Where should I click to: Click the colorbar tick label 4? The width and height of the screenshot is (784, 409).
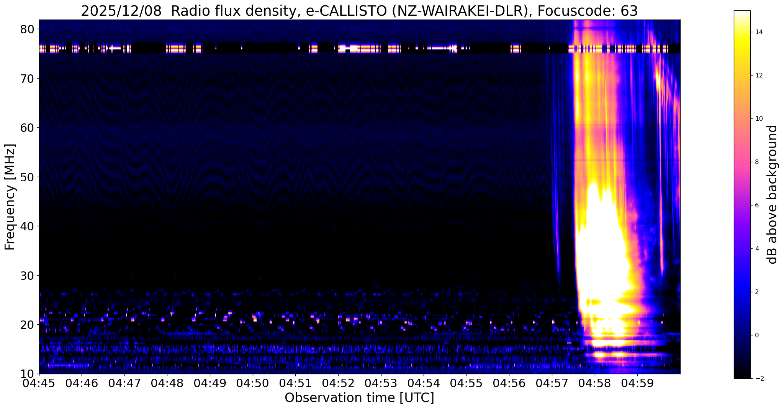pyautogui.click(x=757, y=249)
